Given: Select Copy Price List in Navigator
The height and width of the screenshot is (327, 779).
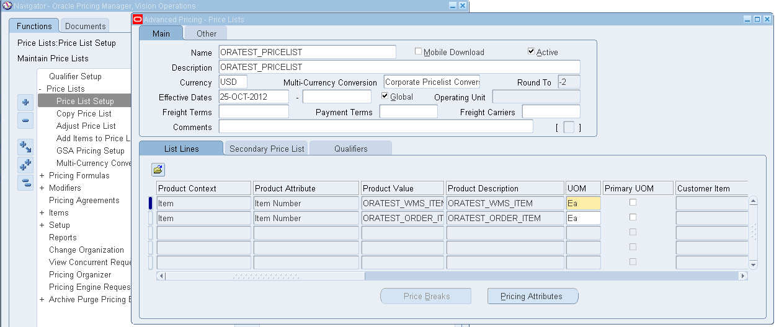Looking at the screenshot, I should [84, 113].
